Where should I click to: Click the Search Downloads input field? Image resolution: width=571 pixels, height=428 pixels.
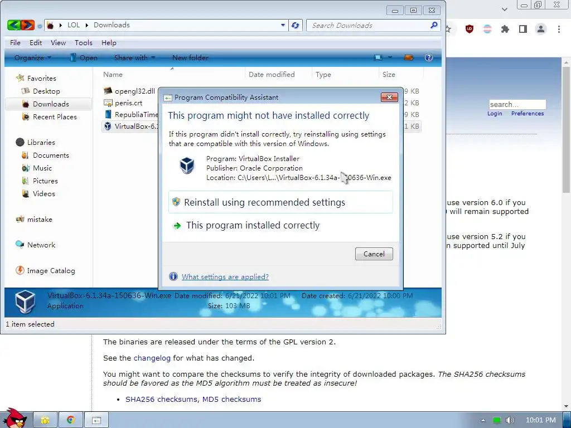coord(370,25)
